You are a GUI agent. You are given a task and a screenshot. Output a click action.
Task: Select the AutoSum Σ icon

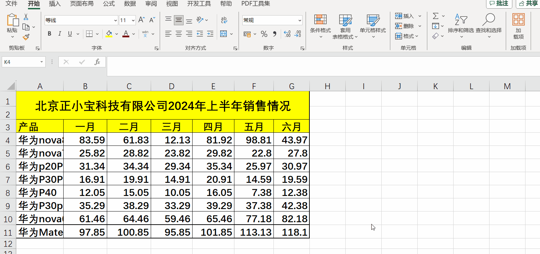click(435, 16)
